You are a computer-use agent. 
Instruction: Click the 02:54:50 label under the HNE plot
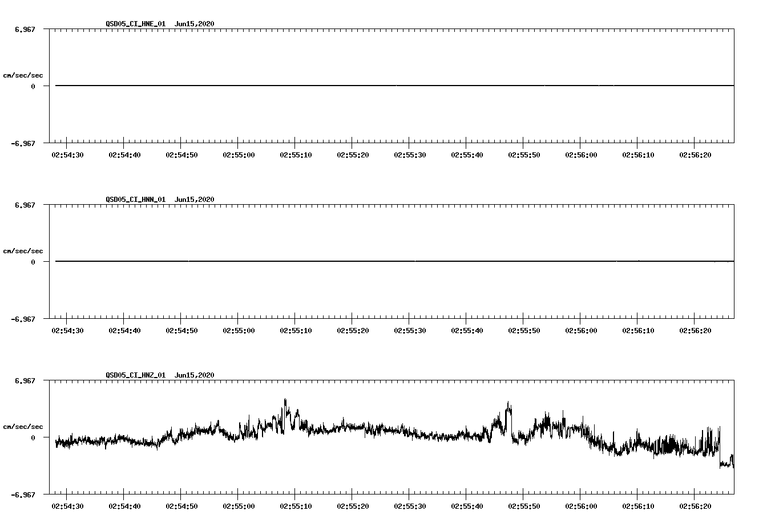tap(181, 155)
